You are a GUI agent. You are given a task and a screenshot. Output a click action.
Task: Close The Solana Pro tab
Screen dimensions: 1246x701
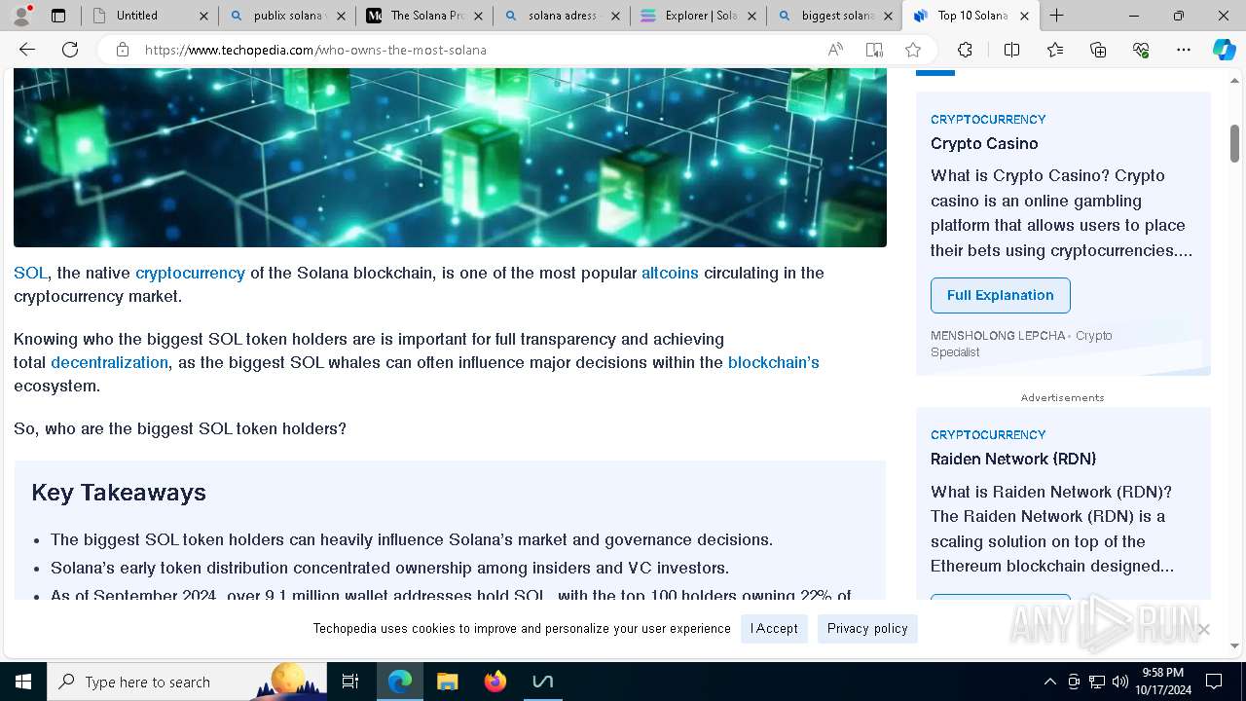[x=478, y=16]
